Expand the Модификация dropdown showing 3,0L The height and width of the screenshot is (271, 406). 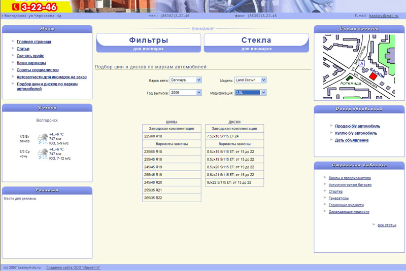[x=250, y=93]
